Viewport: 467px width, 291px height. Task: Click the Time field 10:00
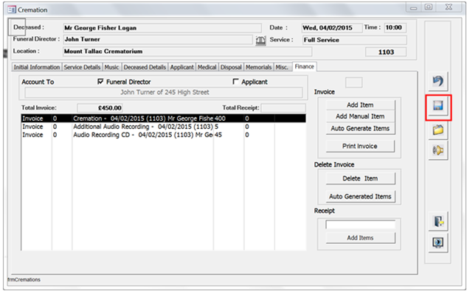(395, 28)
